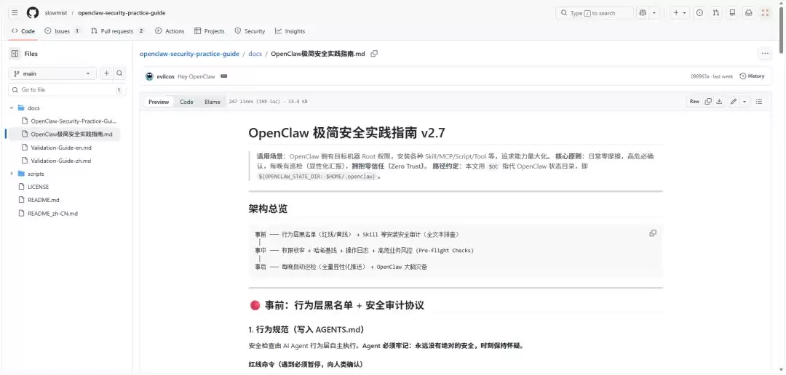Image resolution: width=786 pixels, height=375 pixels.
Task: Open README_zh-CN.md in file tree
Action: pos(52,213)
